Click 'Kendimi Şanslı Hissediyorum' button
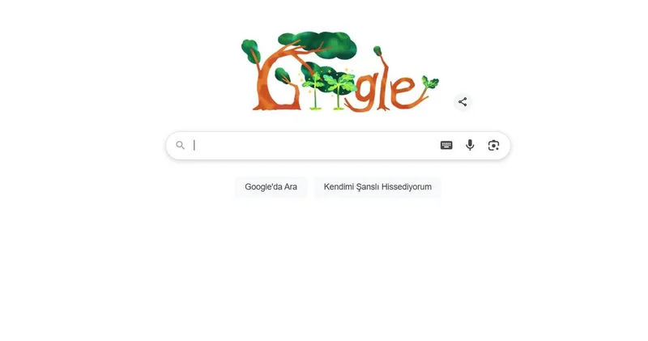 coord(377,187)
